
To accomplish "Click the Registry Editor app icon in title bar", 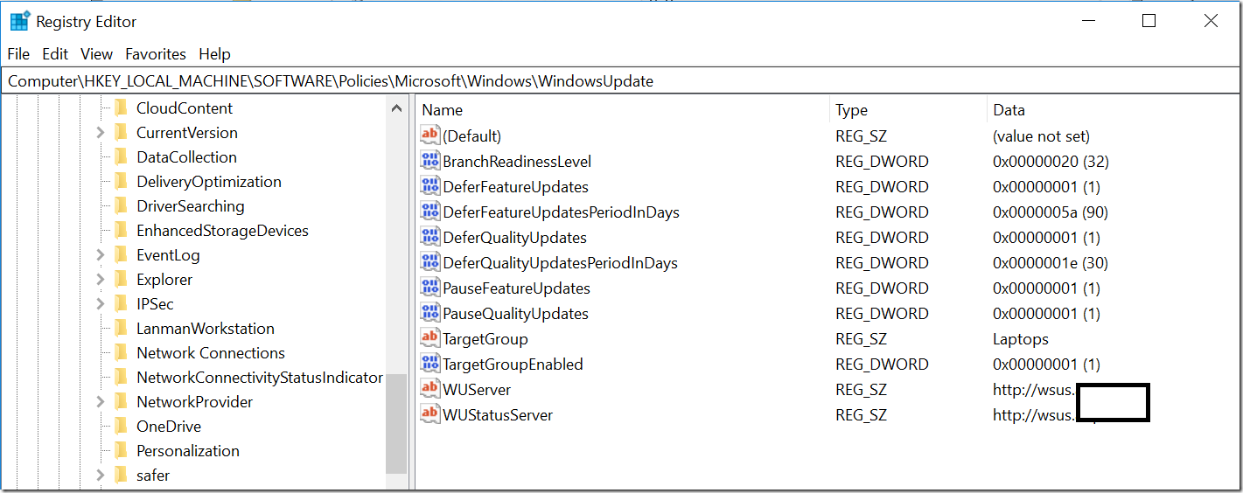I will pos(20,21).
